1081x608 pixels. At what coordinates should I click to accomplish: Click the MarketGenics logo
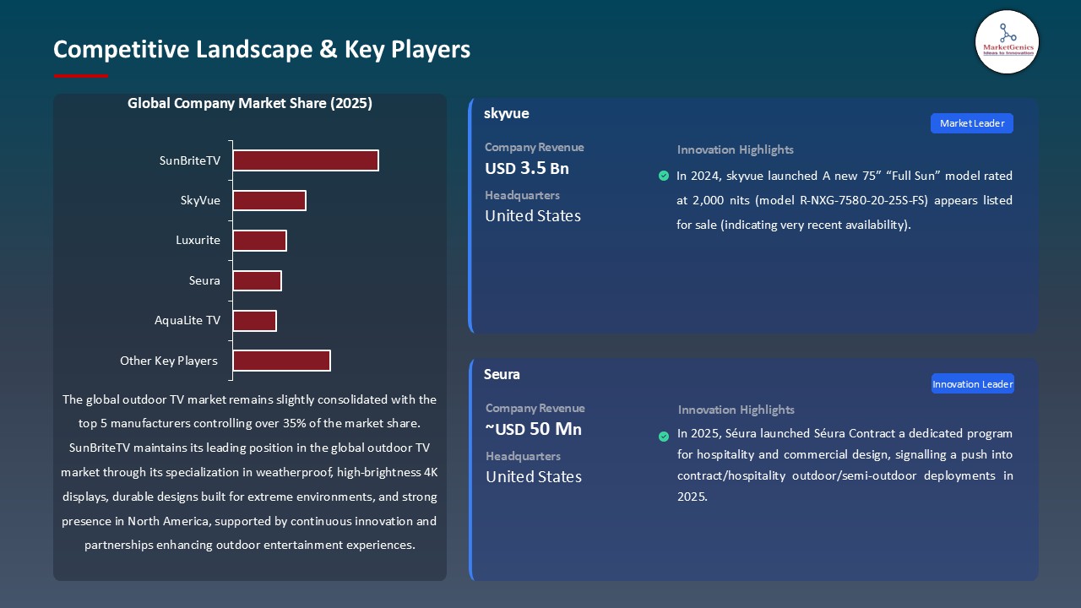1007,41
